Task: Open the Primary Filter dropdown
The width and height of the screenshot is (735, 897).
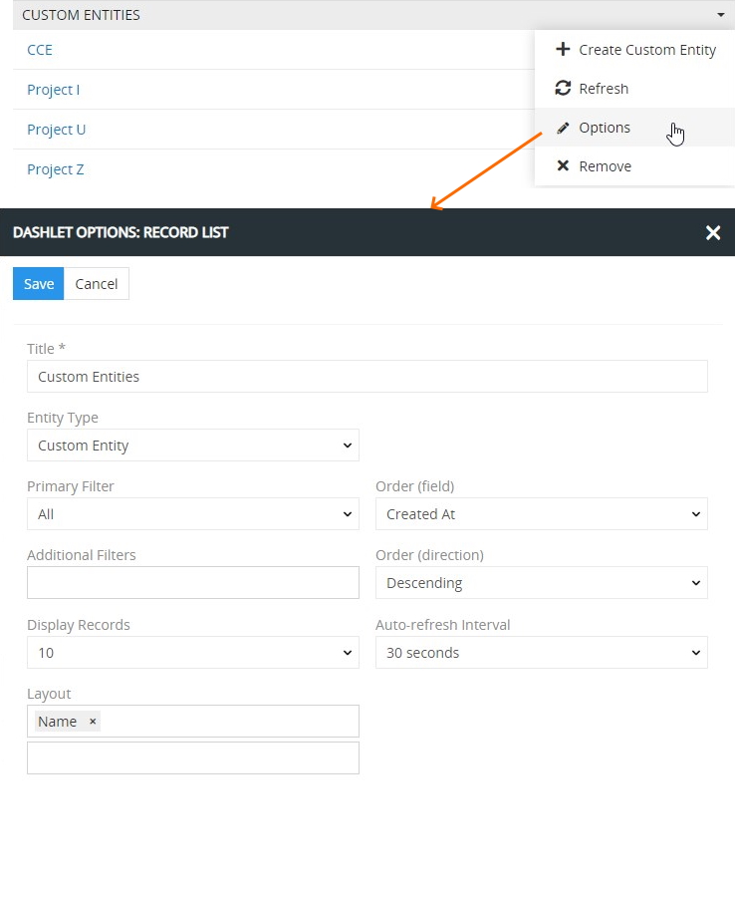Action: 192,513
